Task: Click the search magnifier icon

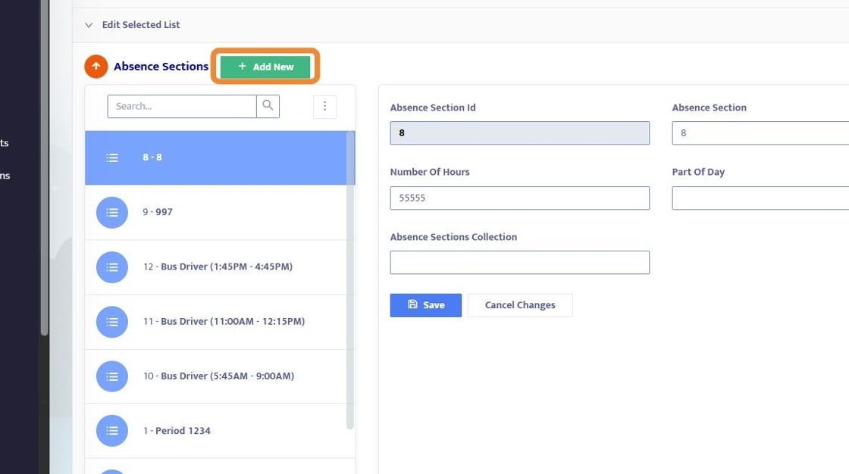Action: point(268,106)
